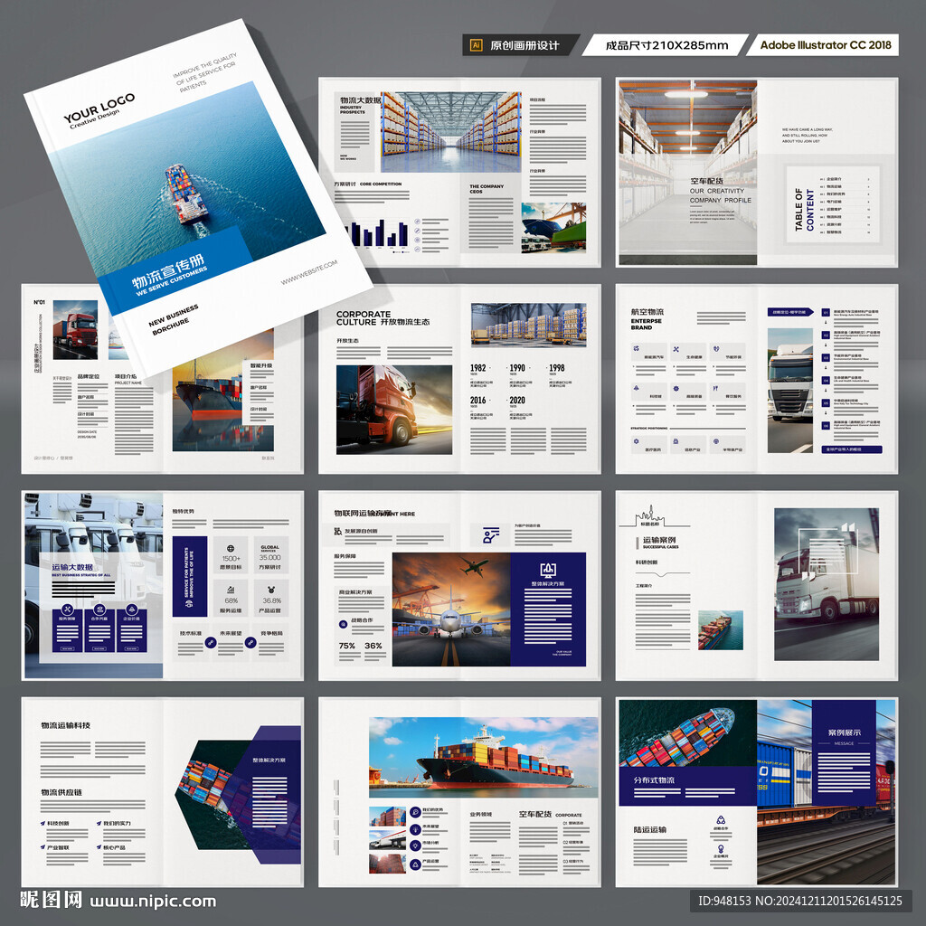926x926 pixels.
Task: Click the airplane runway photo
Action: 450,609
